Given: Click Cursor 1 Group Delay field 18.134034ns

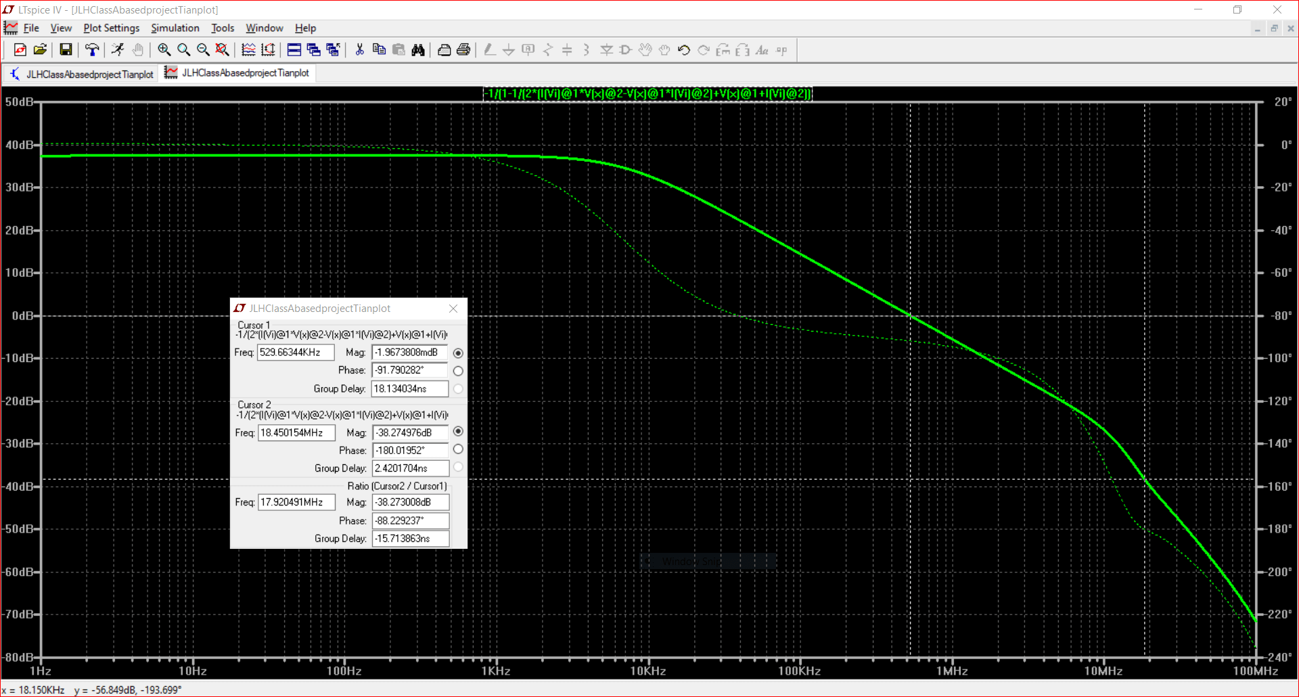Looking at the screenshot, I should pos(409,388).
